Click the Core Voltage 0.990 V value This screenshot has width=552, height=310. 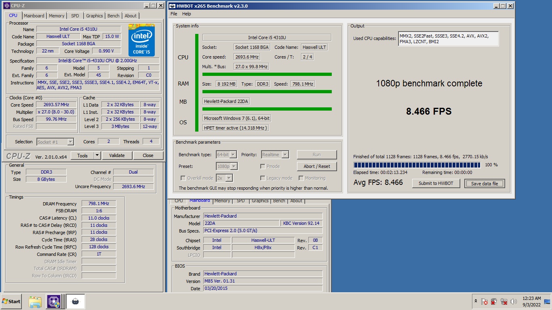107,51
